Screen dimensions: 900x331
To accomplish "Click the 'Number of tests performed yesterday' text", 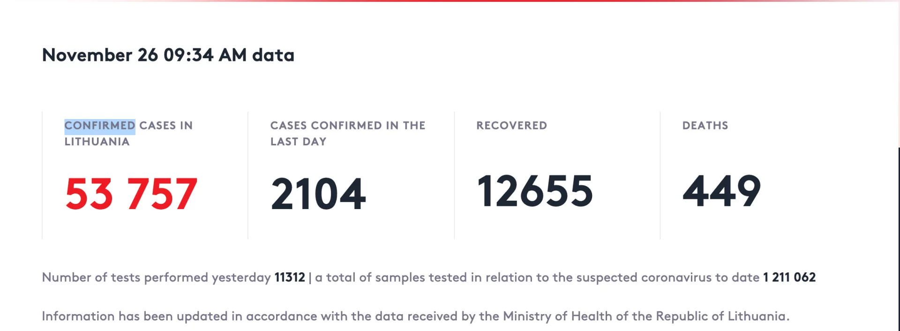I will pos(157,278).
